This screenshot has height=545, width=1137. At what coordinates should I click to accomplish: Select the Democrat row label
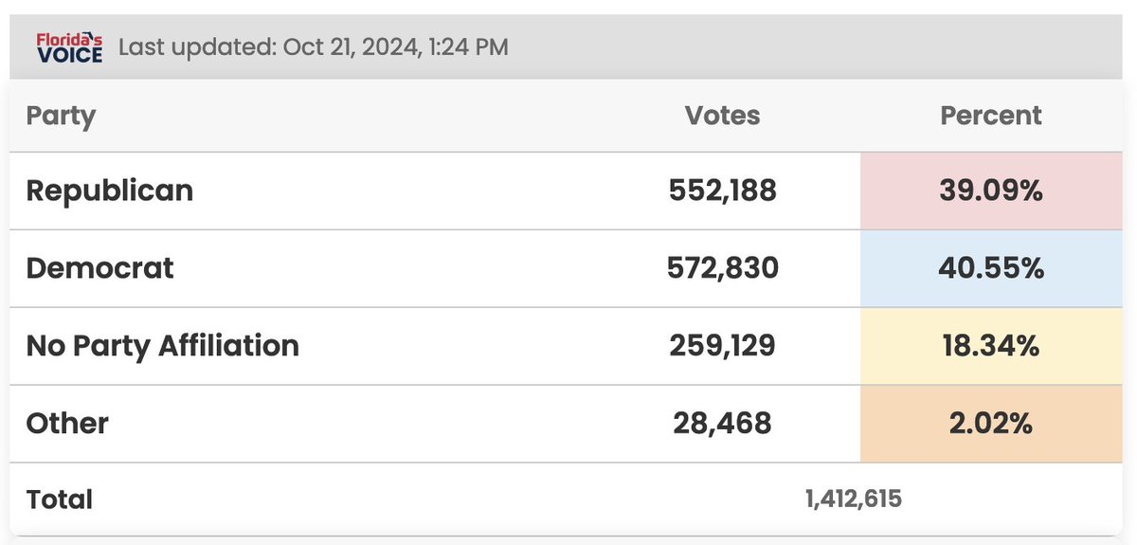100,268
